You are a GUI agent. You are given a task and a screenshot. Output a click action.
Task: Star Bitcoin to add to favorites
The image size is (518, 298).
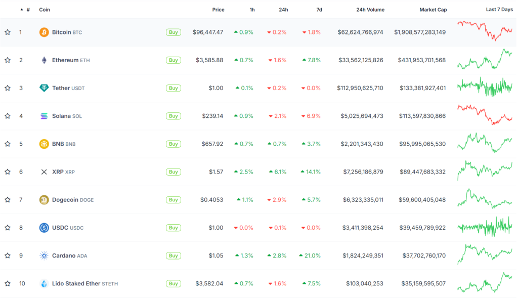[x=8, y=32]
